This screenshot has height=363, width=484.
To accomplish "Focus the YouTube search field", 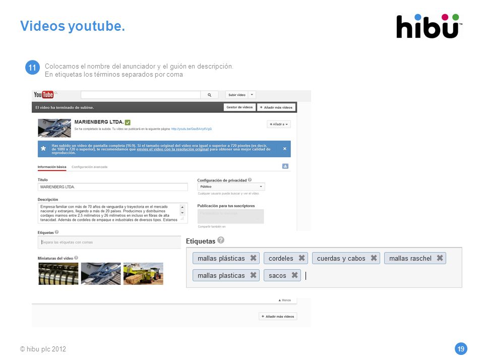I will (141, 95).
